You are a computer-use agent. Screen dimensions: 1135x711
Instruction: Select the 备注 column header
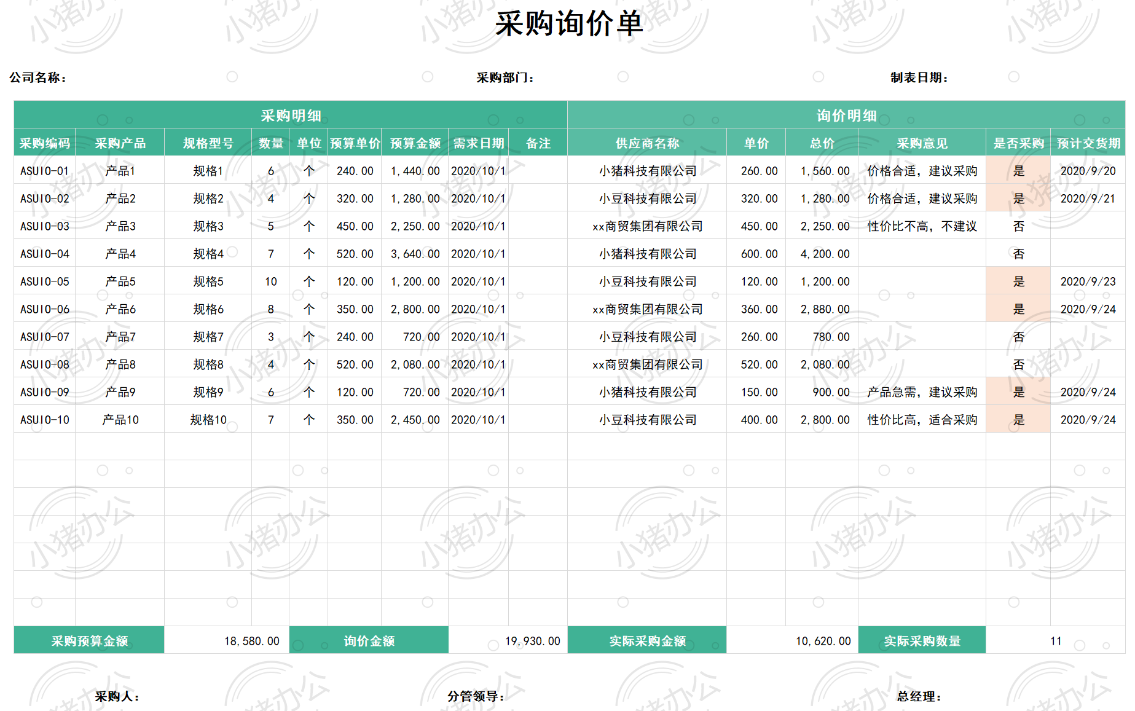[538, 143]
